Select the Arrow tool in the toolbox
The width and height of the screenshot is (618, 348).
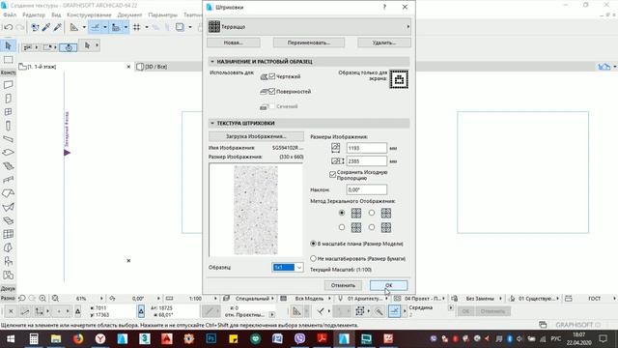coord(8,45)
